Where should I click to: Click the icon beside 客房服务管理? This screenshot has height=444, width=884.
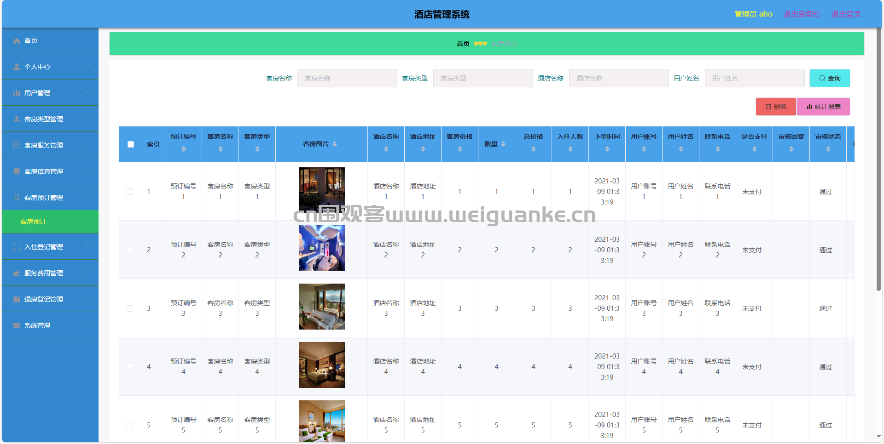17,146
